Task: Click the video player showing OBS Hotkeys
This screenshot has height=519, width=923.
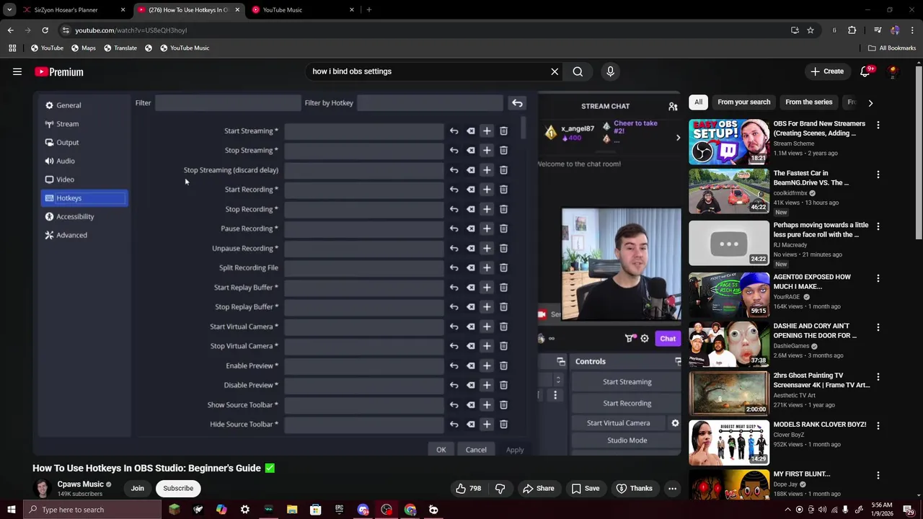Action: 357,272
